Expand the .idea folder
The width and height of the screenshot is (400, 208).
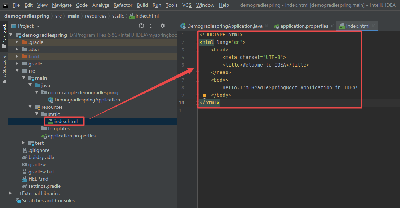(x=17, y=49)
